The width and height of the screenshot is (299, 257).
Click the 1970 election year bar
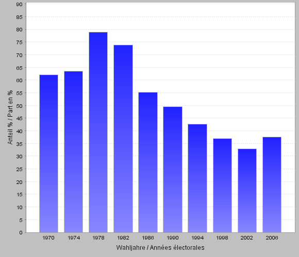pyautogui.click(x=48, y=154)
